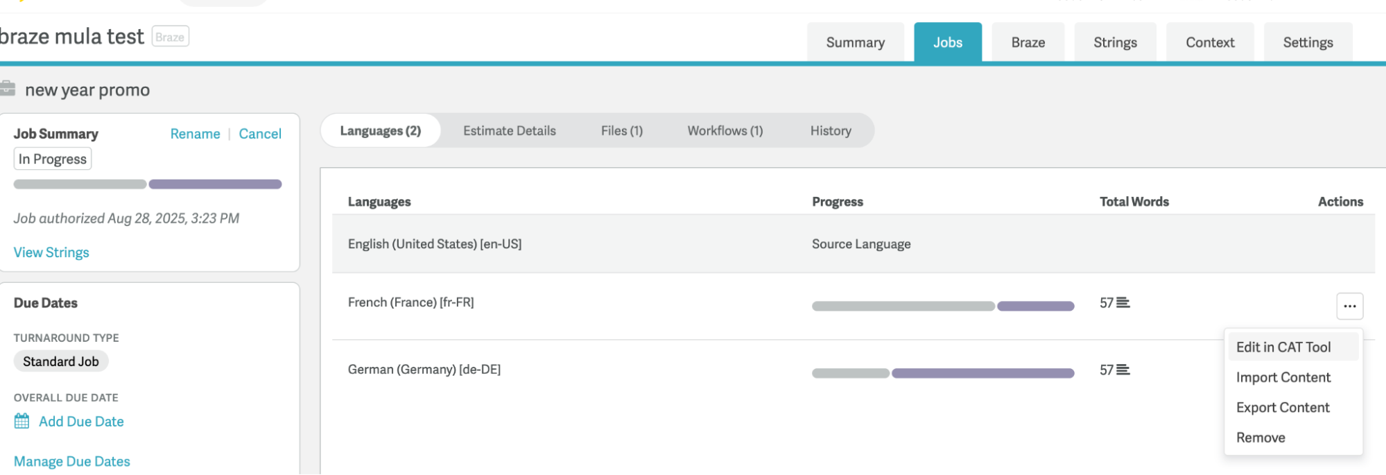Open the Strings tab
This screenshot has width=1386, height=475.
1115,42
